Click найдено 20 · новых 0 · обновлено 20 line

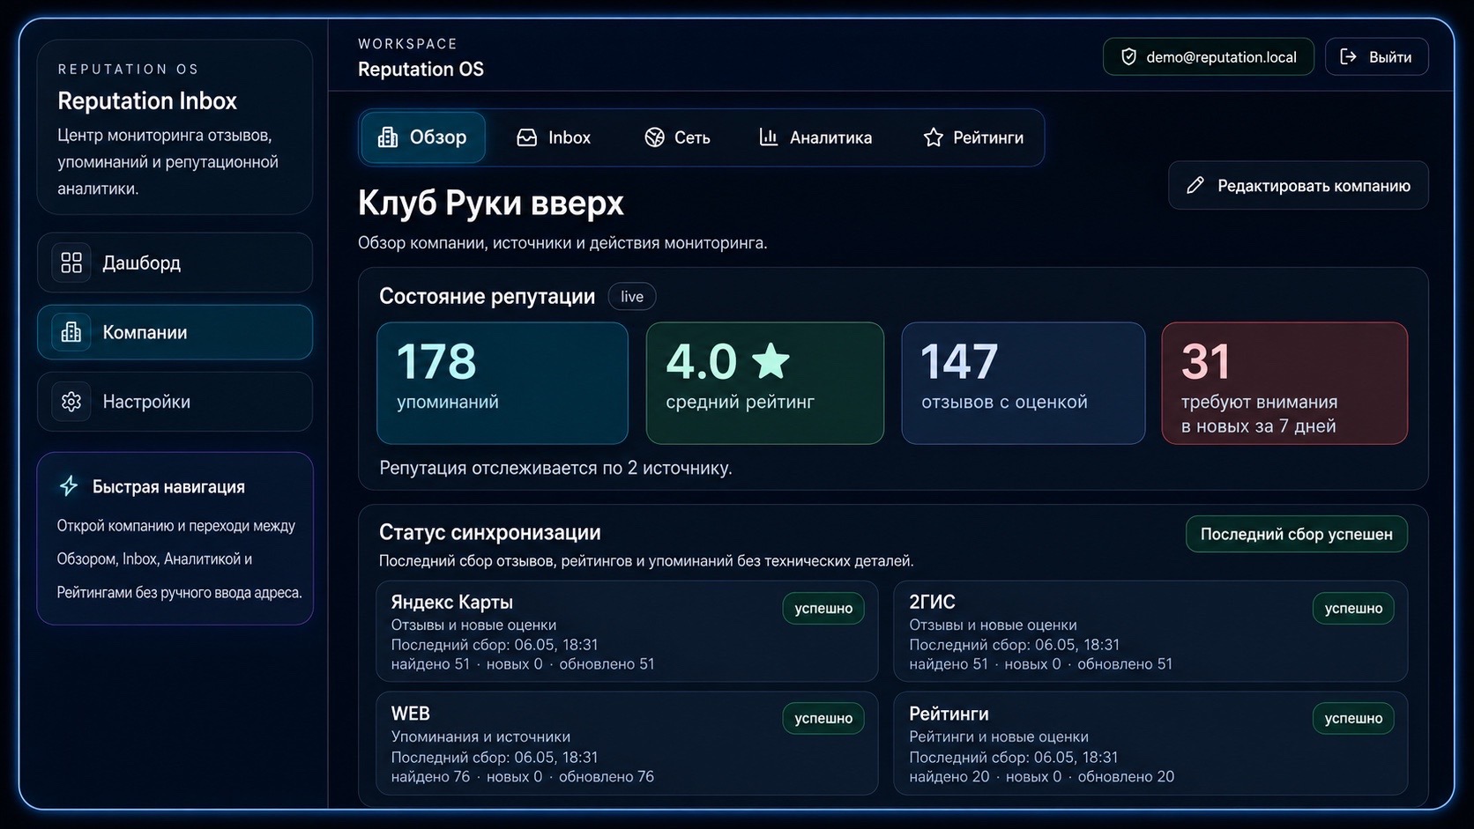1042,777
